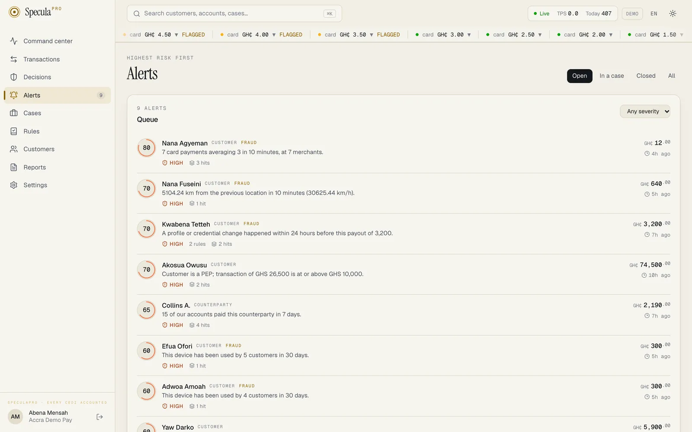Click the Cases briefcase icon
Image resolution: width=692 pixels, height=432 pixels.
point(14,113)
